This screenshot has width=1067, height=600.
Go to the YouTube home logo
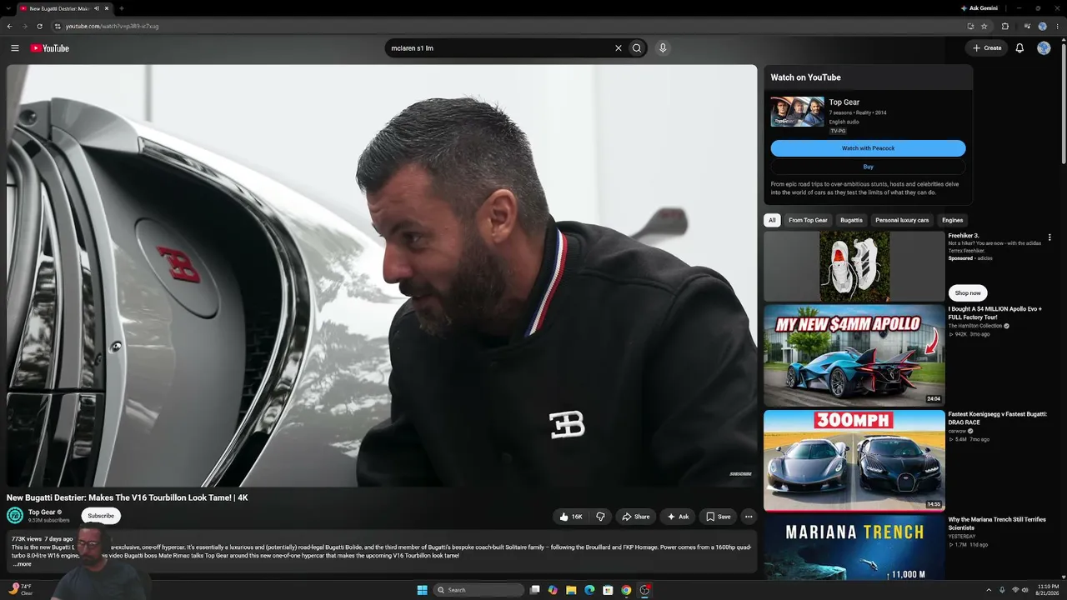[x=50, y=48]
